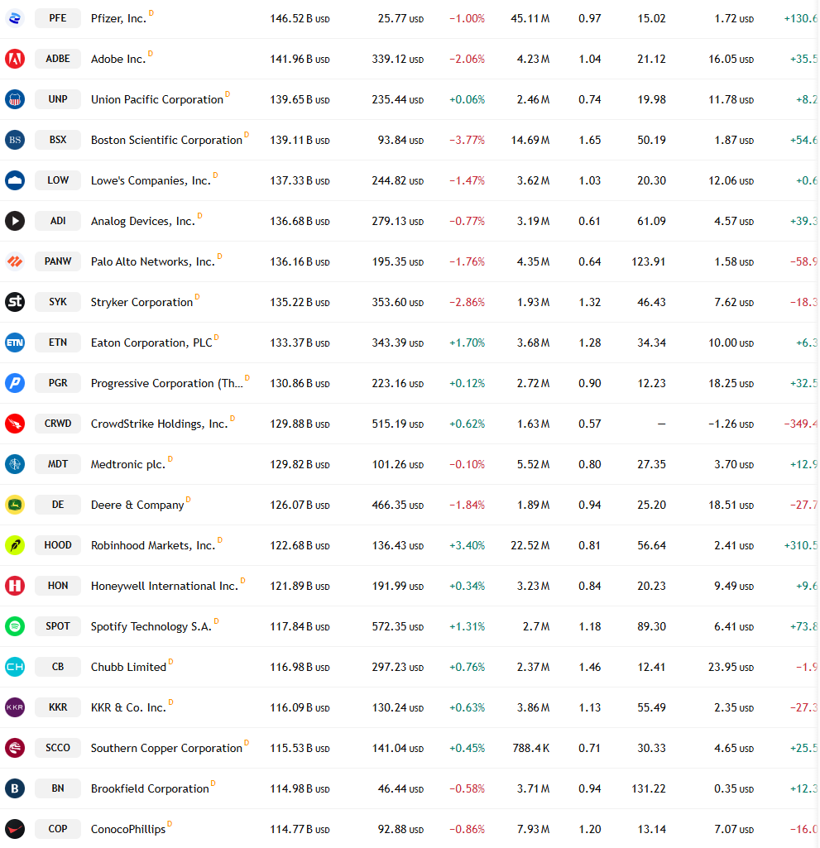
Task: Open the ADBE ticker symbol
Action: [x=58, y=59]
